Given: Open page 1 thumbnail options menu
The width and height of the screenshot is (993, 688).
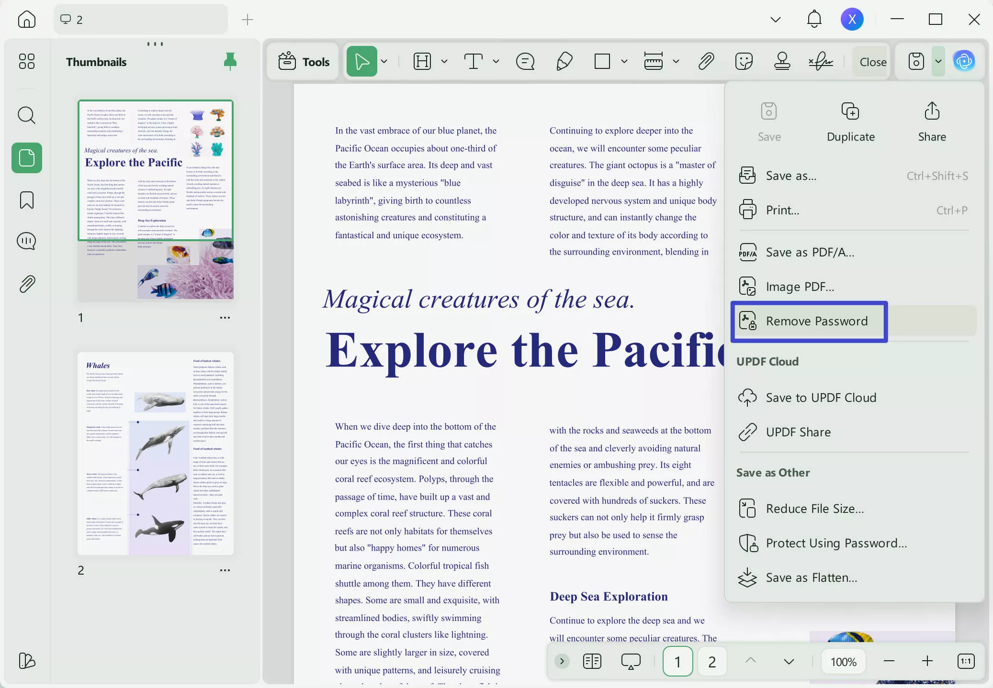Looking at the screenshot, I should [225, 318].
